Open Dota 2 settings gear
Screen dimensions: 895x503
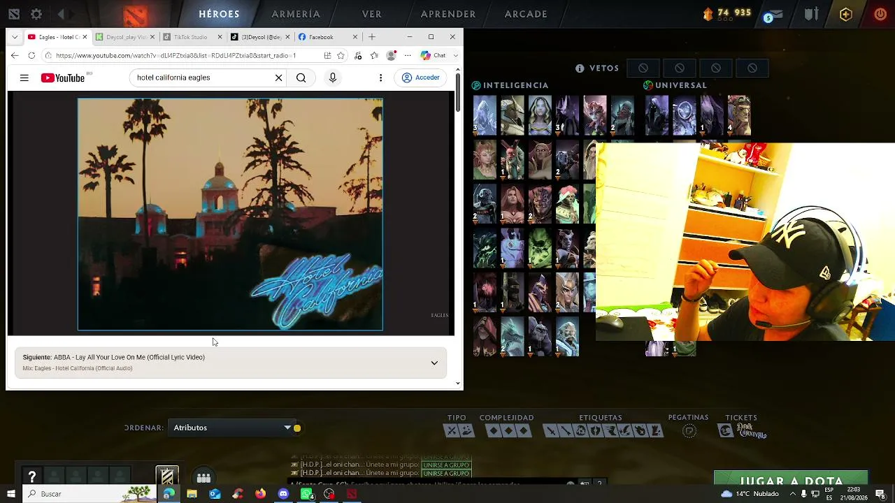36,14
